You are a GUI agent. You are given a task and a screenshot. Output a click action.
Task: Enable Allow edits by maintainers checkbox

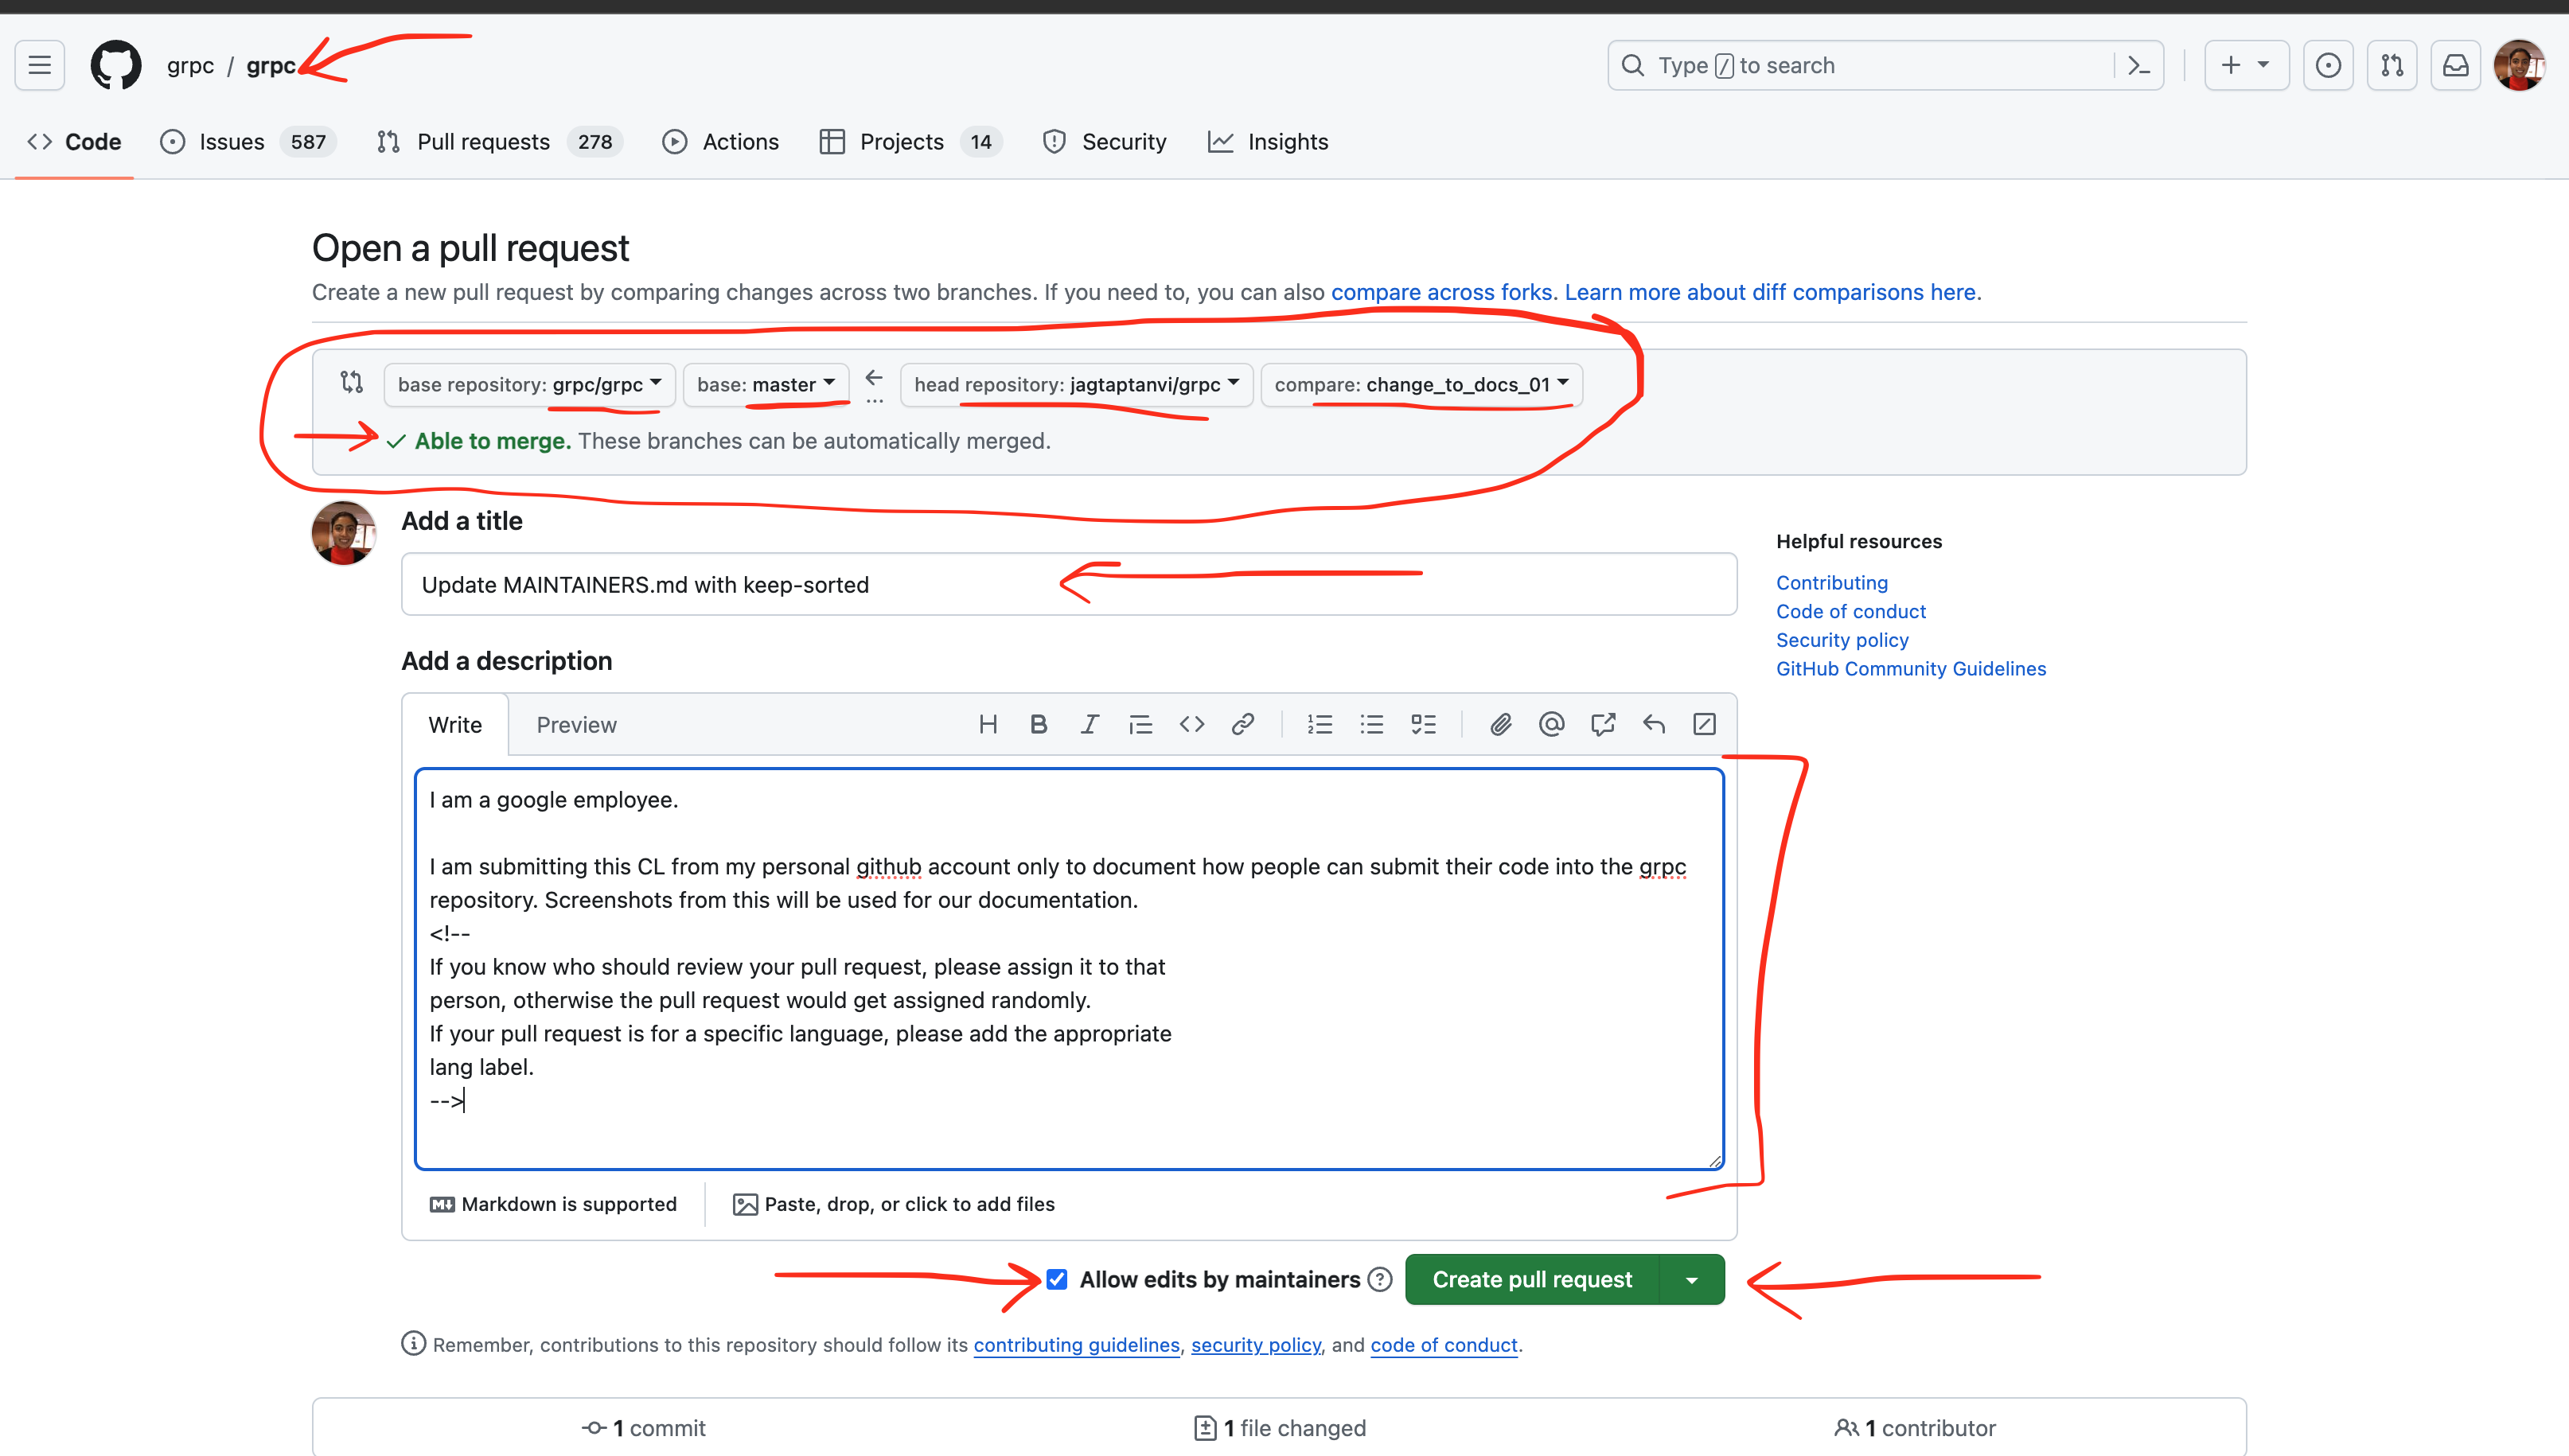pyautogui.click(x=1055, y=1279)
